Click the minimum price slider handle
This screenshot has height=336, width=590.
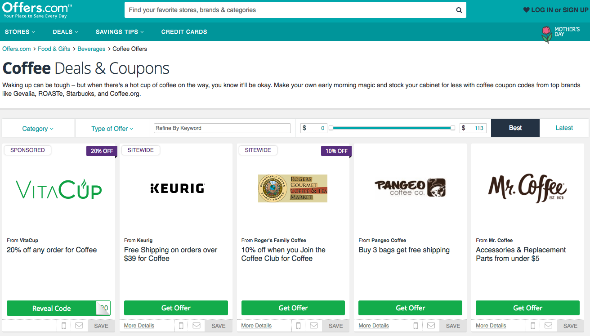point(331,128)
